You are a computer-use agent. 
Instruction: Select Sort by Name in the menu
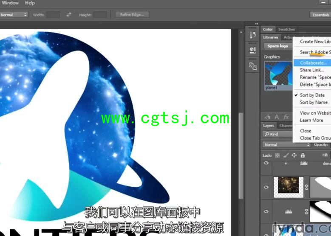pos(312,102)
